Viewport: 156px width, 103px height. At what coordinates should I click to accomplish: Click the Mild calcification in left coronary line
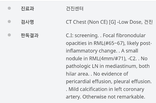(106, 89)
